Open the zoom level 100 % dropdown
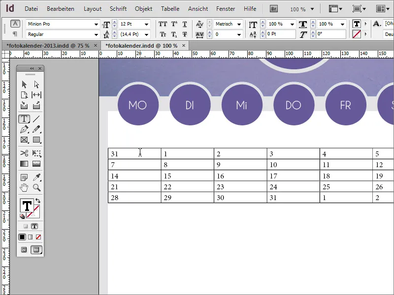 point(312,9)
